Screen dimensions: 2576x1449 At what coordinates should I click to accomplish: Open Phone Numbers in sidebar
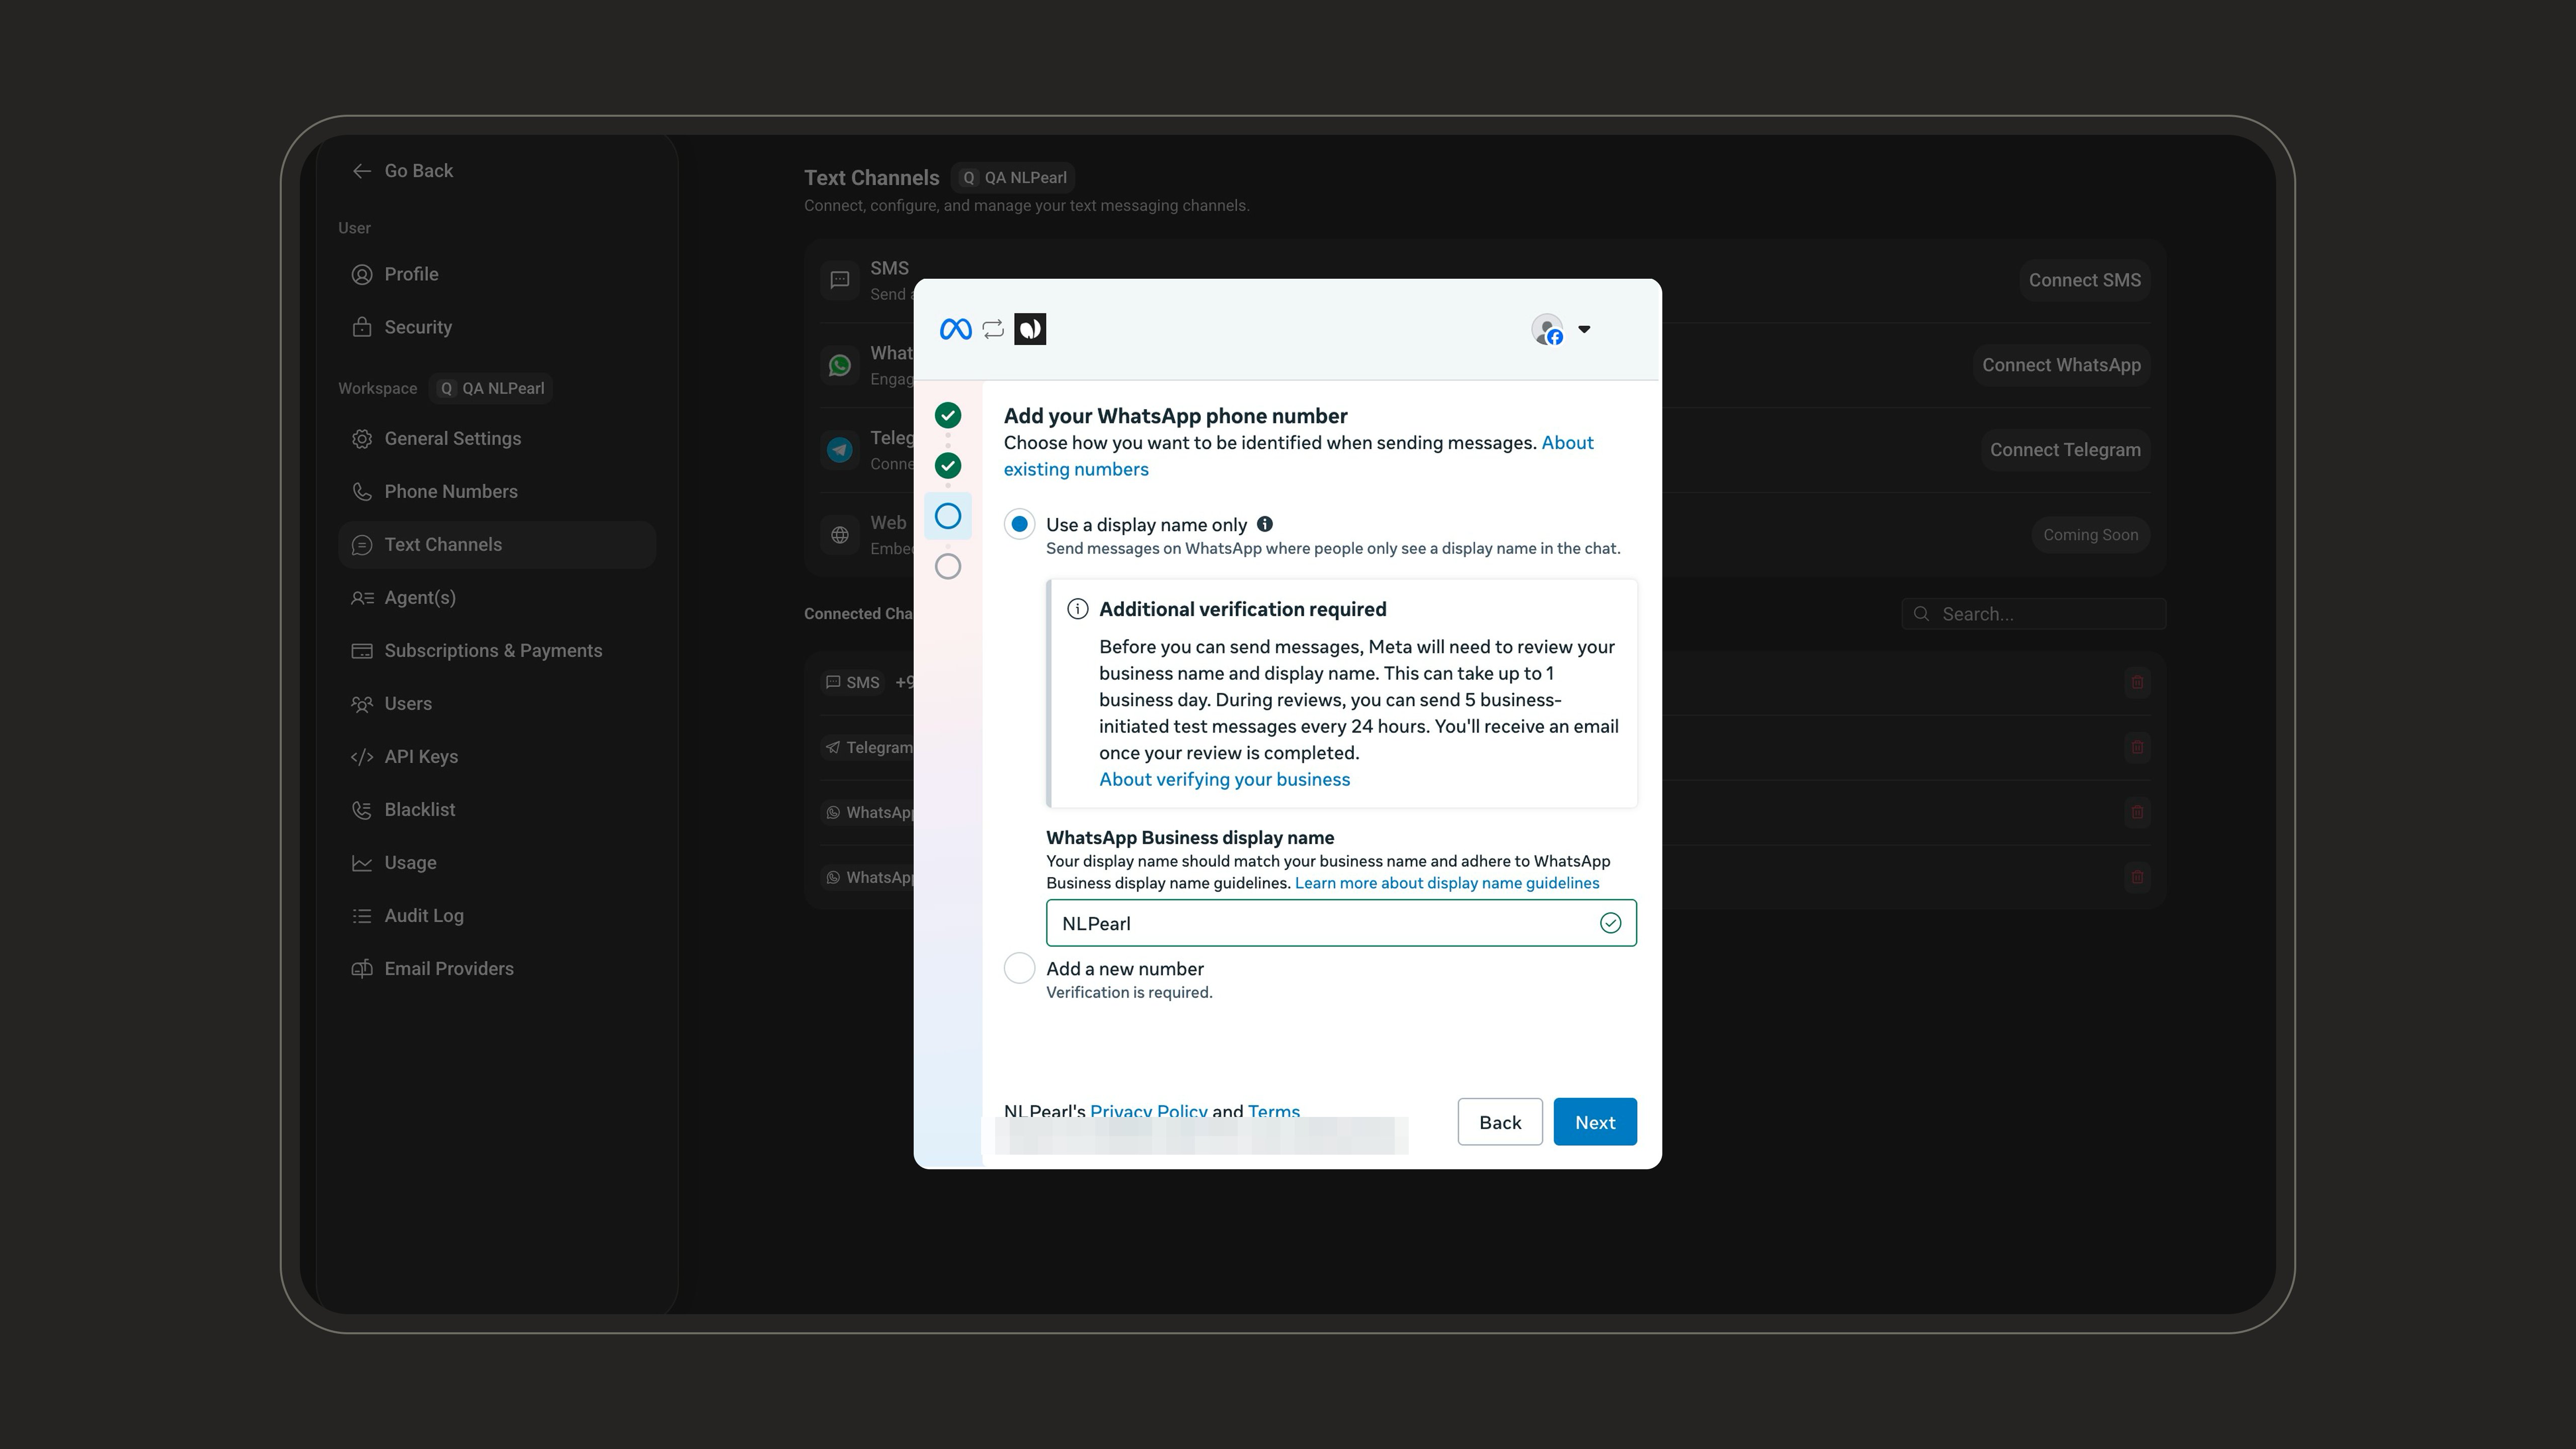497,492
